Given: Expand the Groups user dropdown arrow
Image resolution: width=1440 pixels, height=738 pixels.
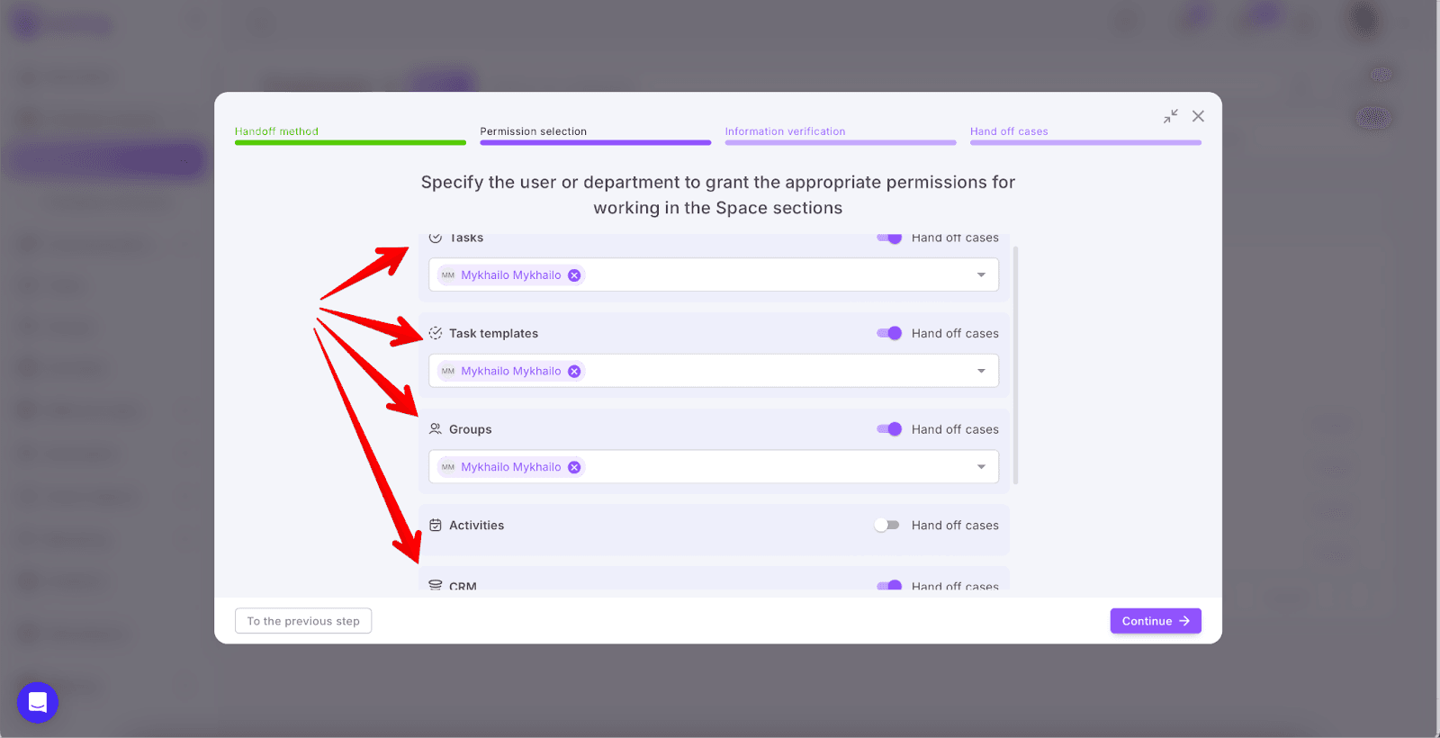Looking at the screenshot, I should pyautogui.click(x=981, y=467).
